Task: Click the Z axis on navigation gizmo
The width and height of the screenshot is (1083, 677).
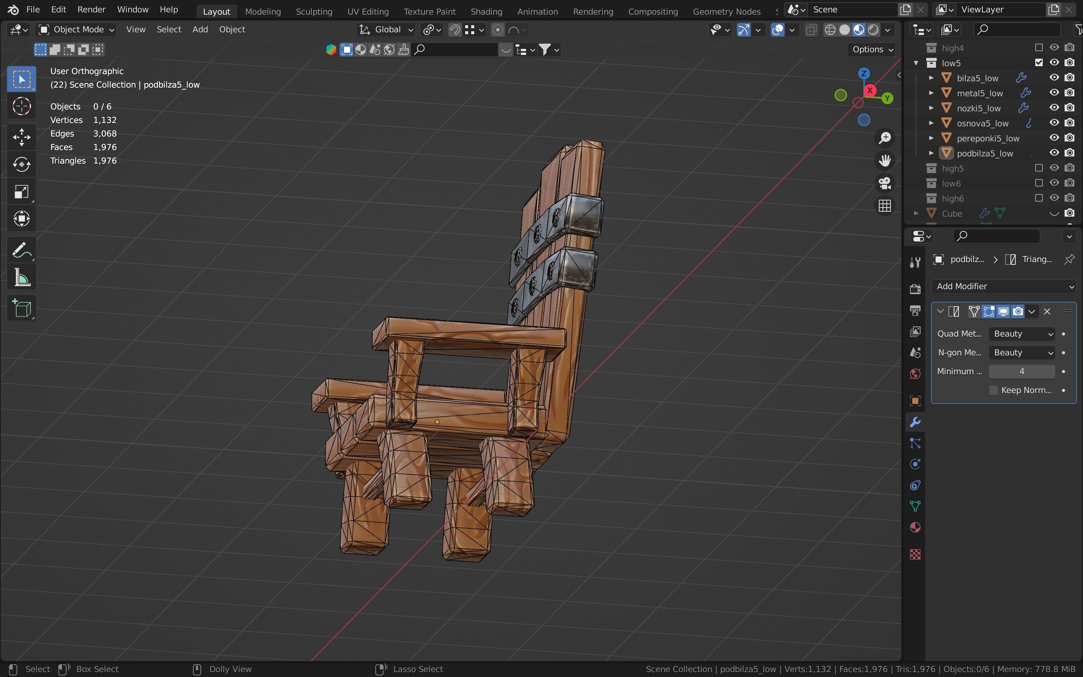Action: [x=864, y=73]
